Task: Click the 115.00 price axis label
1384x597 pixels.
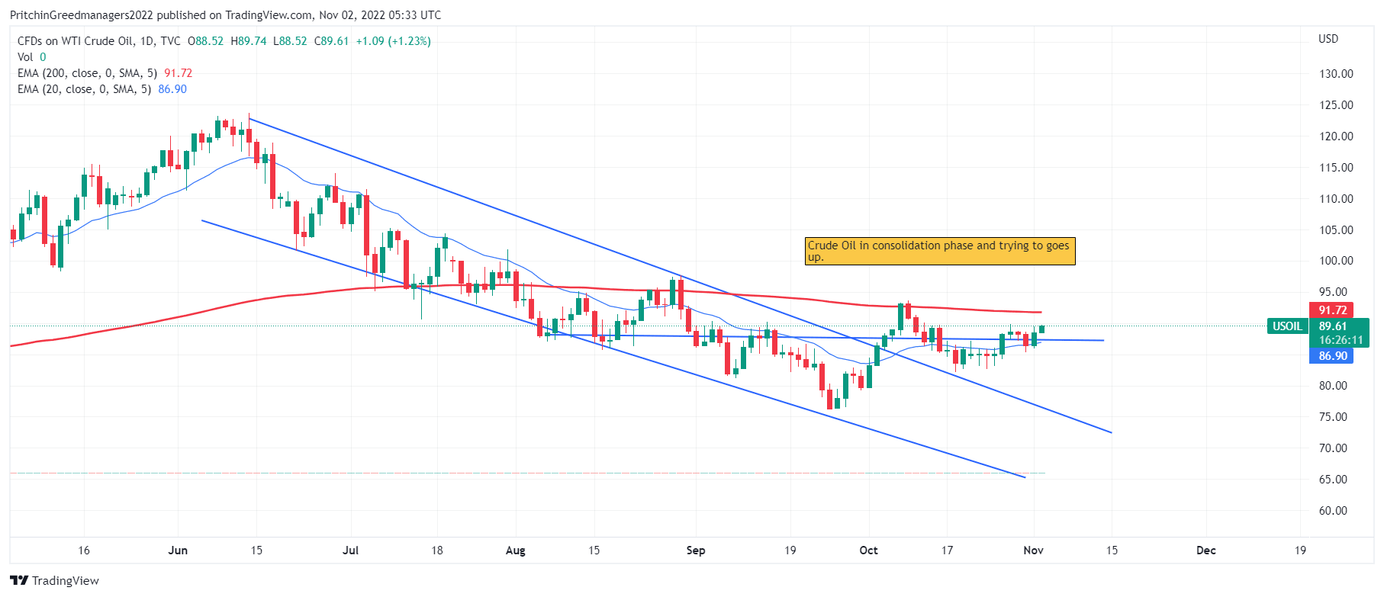Action: (x=1336, y=168)
